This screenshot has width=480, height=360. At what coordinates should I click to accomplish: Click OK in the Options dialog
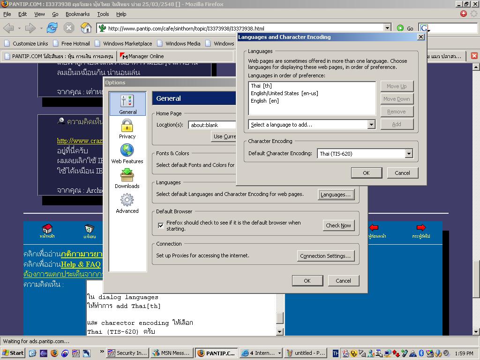pyautogui.click(x=307, y=281)
